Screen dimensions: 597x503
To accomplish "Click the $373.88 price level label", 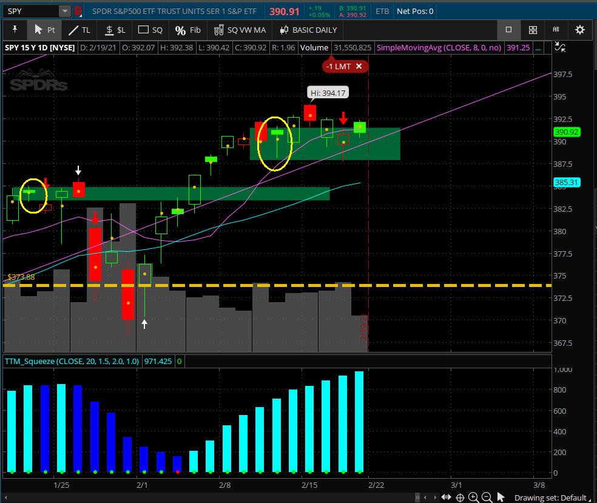I will coord(21,277).
